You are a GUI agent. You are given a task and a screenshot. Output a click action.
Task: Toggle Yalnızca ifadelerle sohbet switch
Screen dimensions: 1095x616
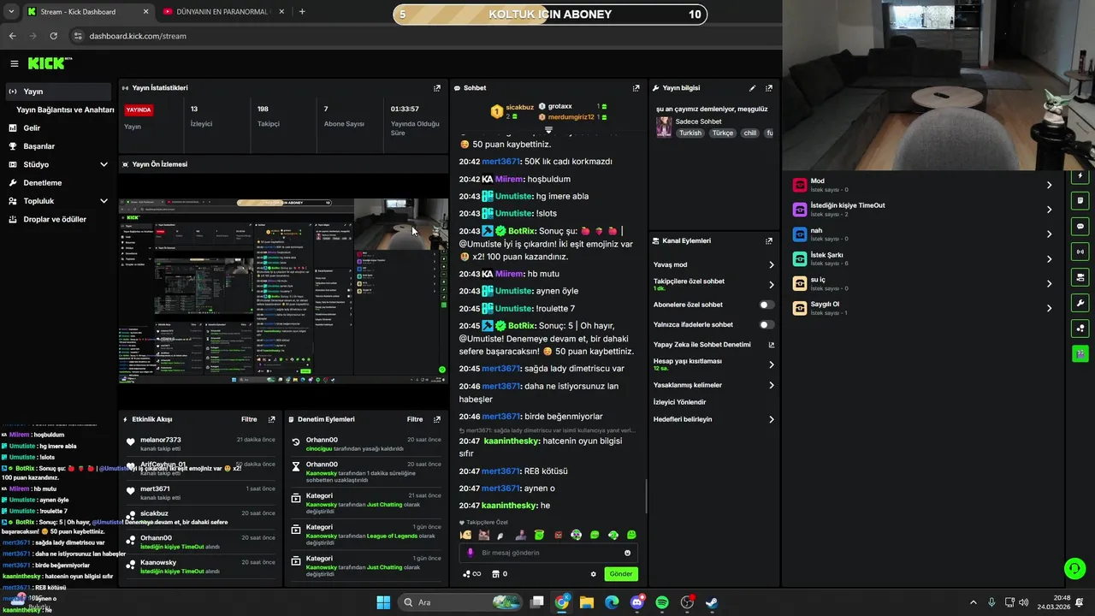(x=766, y=325)
